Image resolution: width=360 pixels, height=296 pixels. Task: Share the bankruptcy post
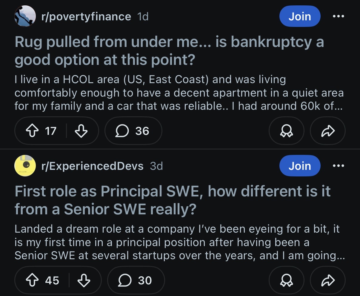[x=328, y=131]
